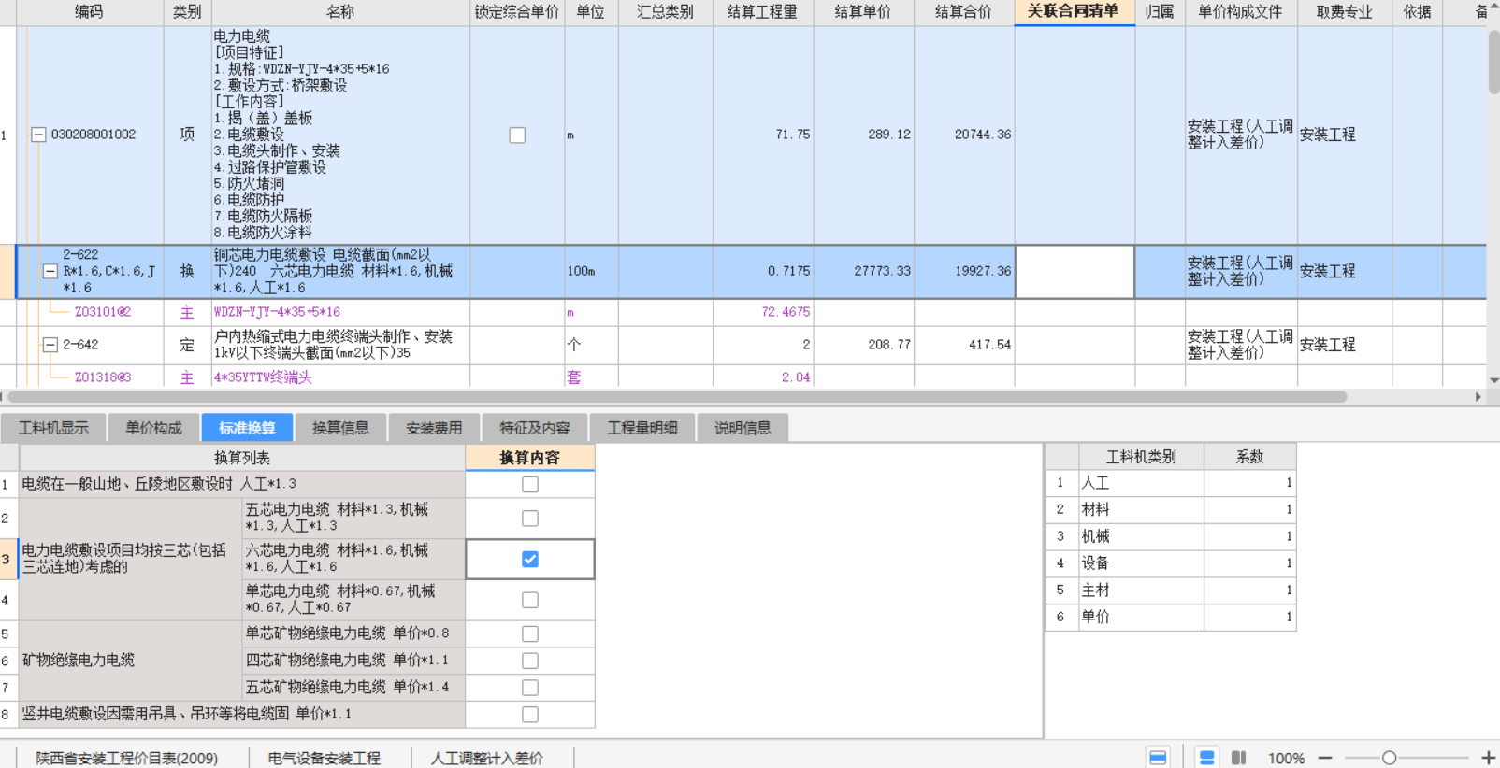Check 五芯电力电缆 conversion option
The width and height of the screenshot is (1500, 768).
point(530,518)
